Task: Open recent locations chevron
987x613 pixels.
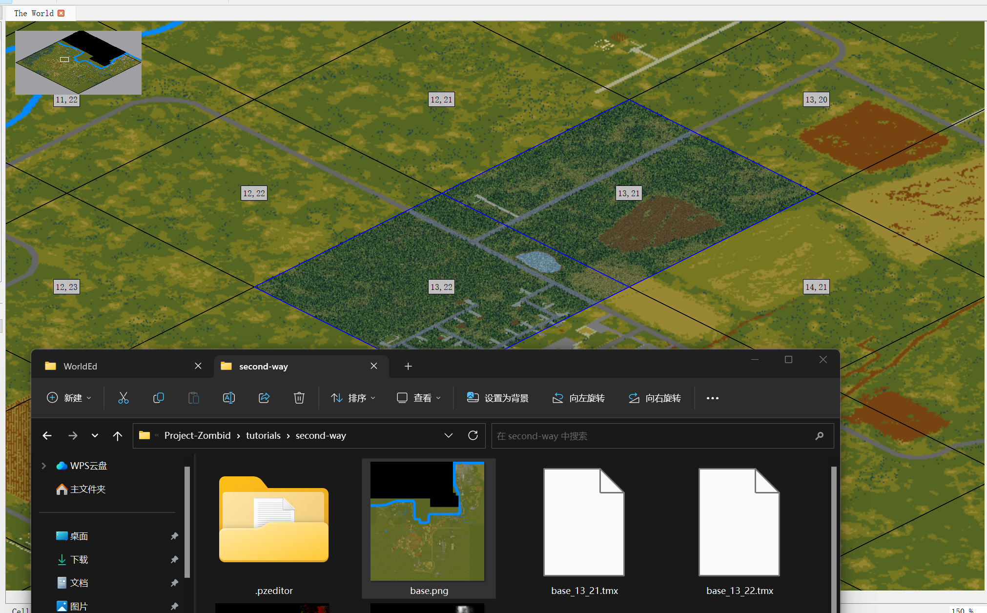Action: 95,435
